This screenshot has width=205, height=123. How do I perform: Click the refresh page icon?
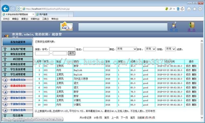pyautogui.click(x=182, y=9)
